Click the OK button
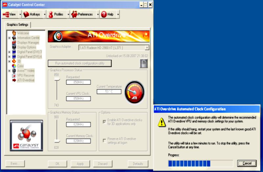 (x=57, y=163)
